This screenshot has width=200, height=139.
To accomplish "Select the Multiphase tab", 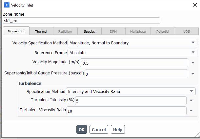I will pos(138,31).
